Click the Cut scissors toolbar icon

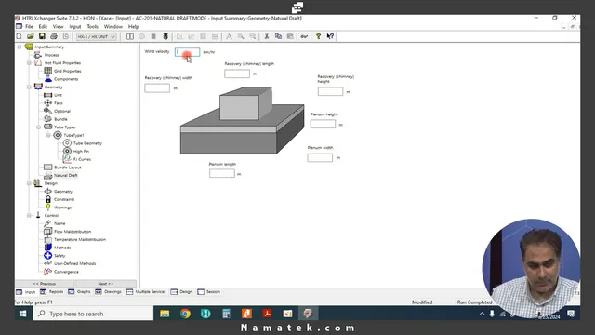267,36
